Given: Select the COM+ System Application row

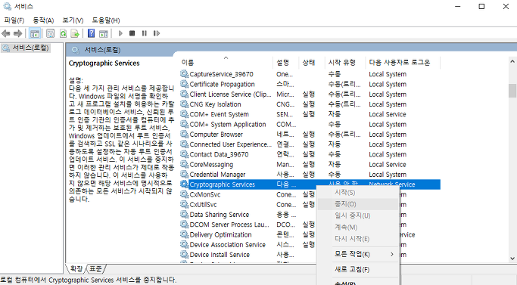Looking at the screenshot, I should point(310,124).
